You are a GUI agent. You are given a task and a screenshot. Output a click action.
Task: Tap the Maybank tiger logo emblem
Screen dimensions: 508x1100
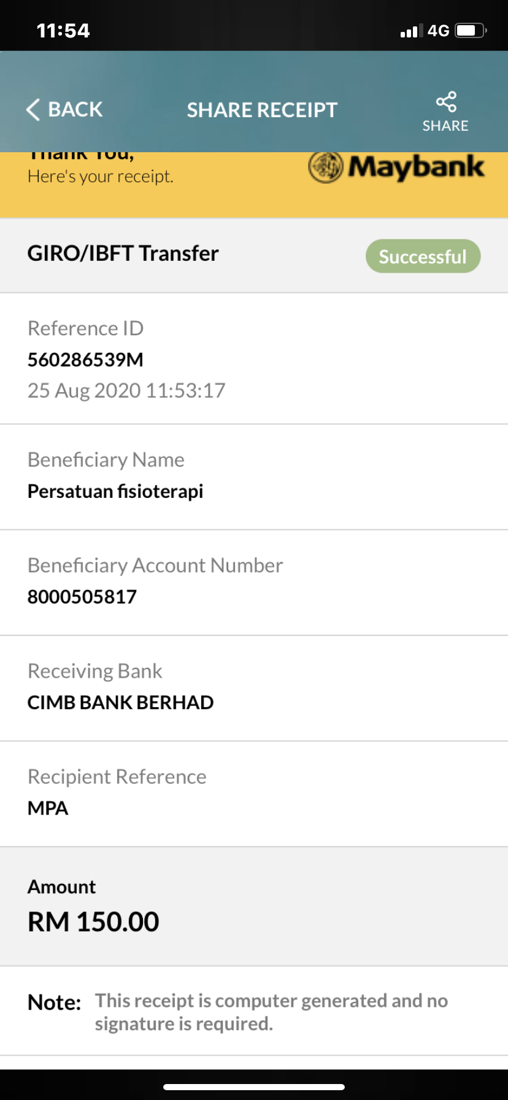325,167
